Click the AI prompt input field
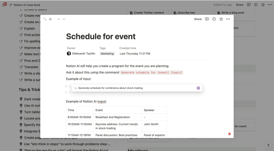 pos(137,88)
